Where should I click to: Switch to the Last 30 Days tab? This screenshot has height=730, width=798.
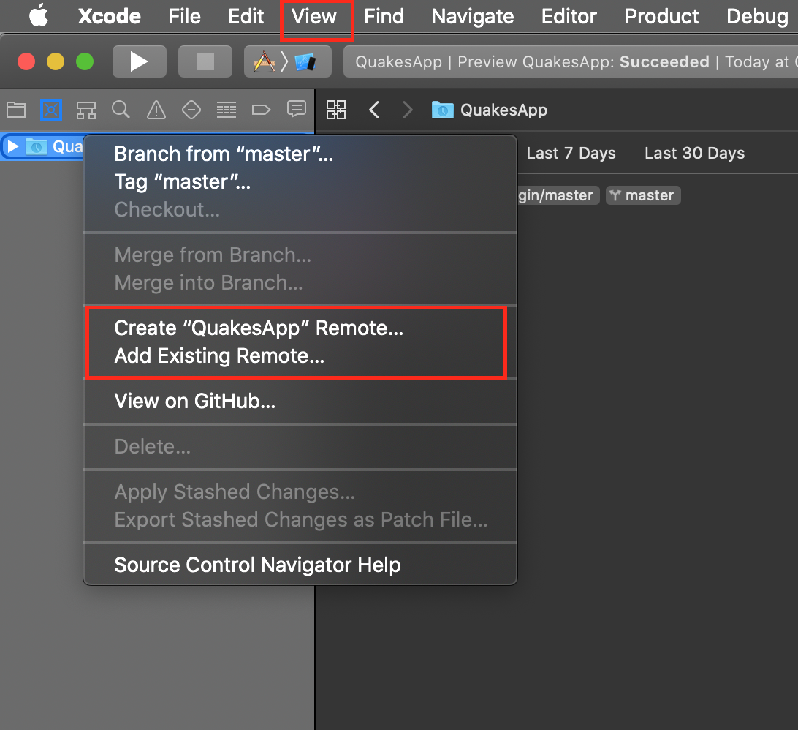pos(694,153)
